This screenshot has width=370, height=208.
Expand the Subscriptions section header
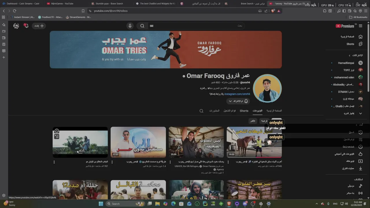pos(356,55)
